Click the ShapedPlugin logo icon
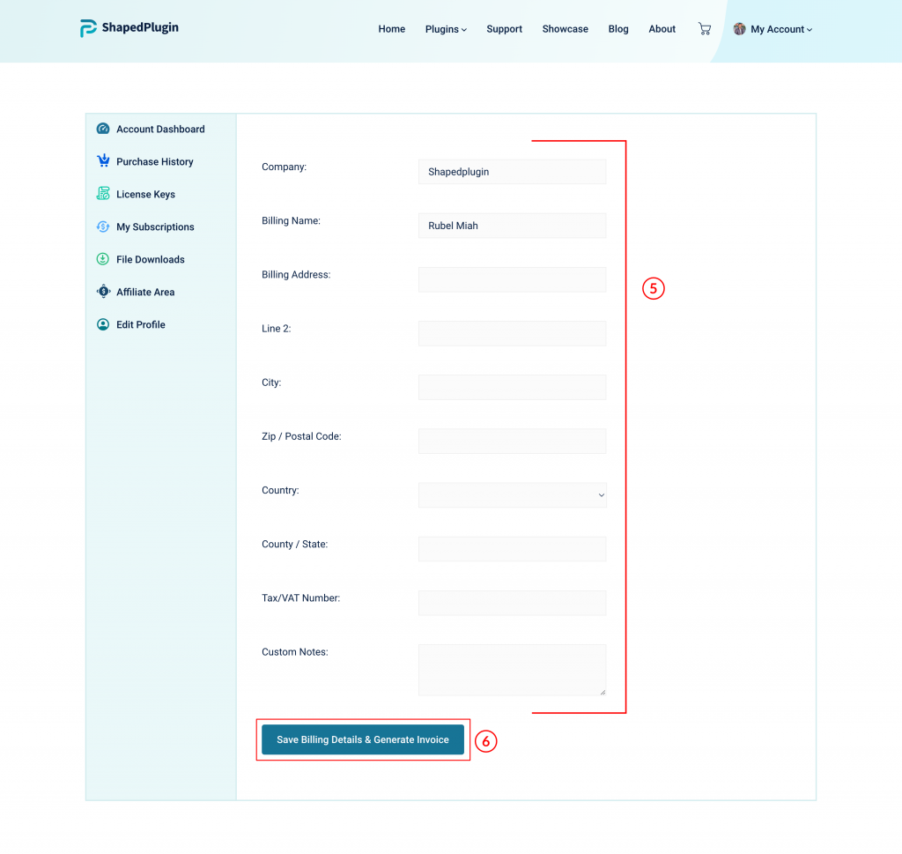Image resolution: width=902 pixels, height=854 pixels. pyautogui.click(x=88, y=28)
